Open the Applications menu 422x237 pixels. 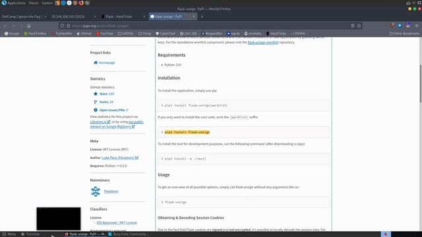(16, 3)
